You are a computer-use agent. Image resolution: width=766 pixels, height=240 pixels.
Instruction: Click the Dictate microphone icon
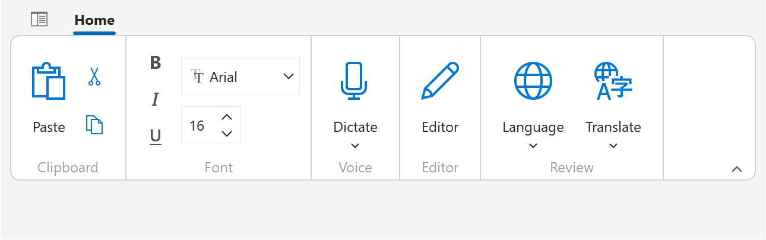[355, 81]
